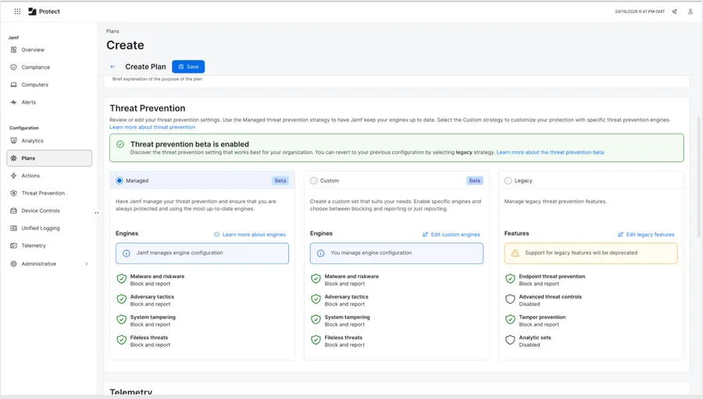
Task: Collapse the sidebar using the divider handle
Action: click(97, 213)
